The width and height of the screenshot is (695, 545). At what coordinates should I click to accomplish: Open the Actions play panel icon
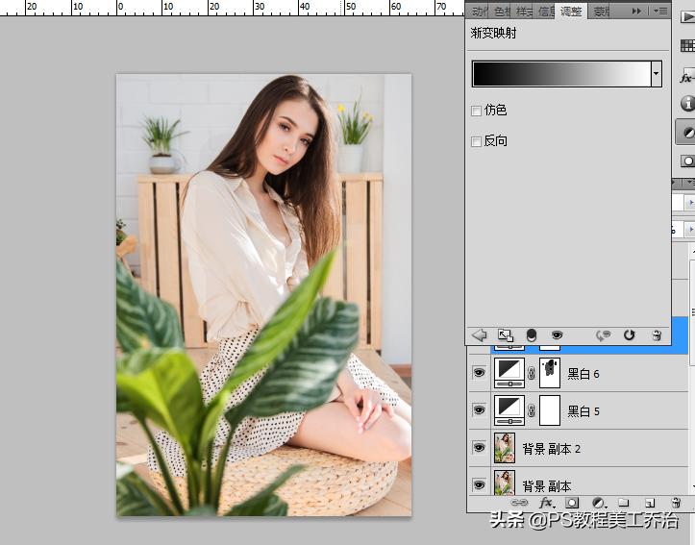(688, 17)
